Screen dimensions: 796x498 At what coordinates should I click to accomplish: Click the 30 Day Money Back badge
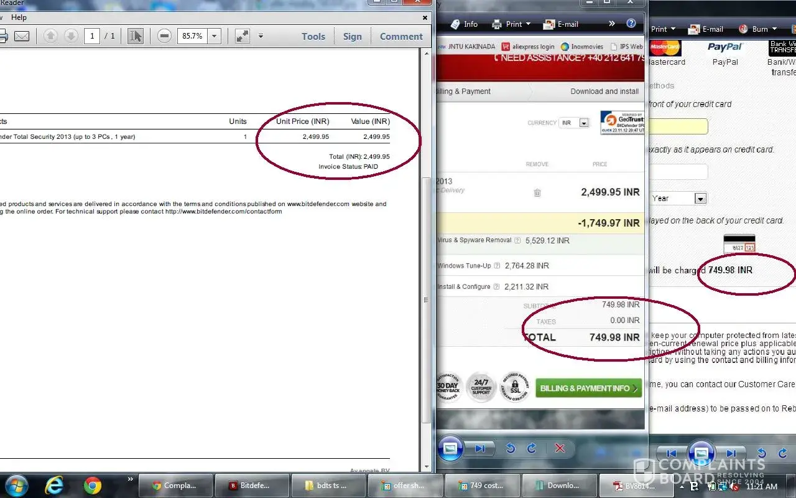coord(448,388)
